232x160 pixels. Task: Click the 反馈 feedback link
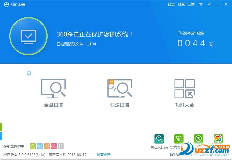[x=191, y=4]
